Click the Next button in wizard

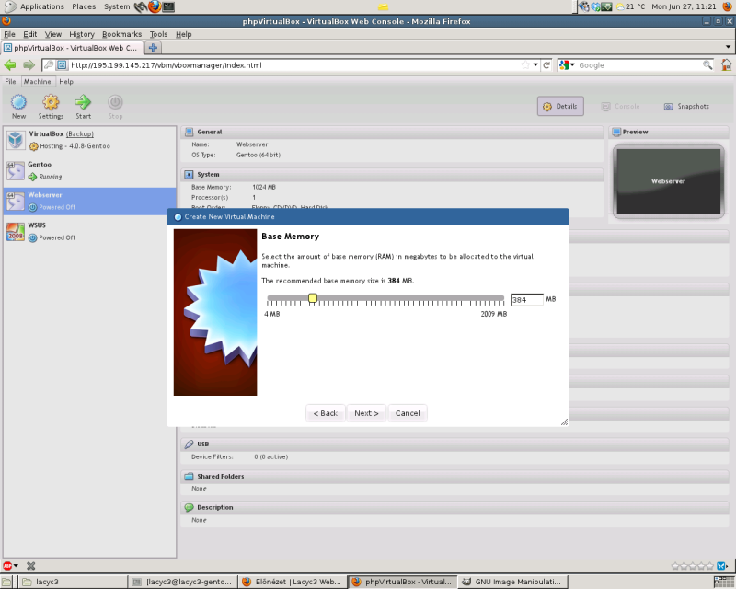click(366, 413)
